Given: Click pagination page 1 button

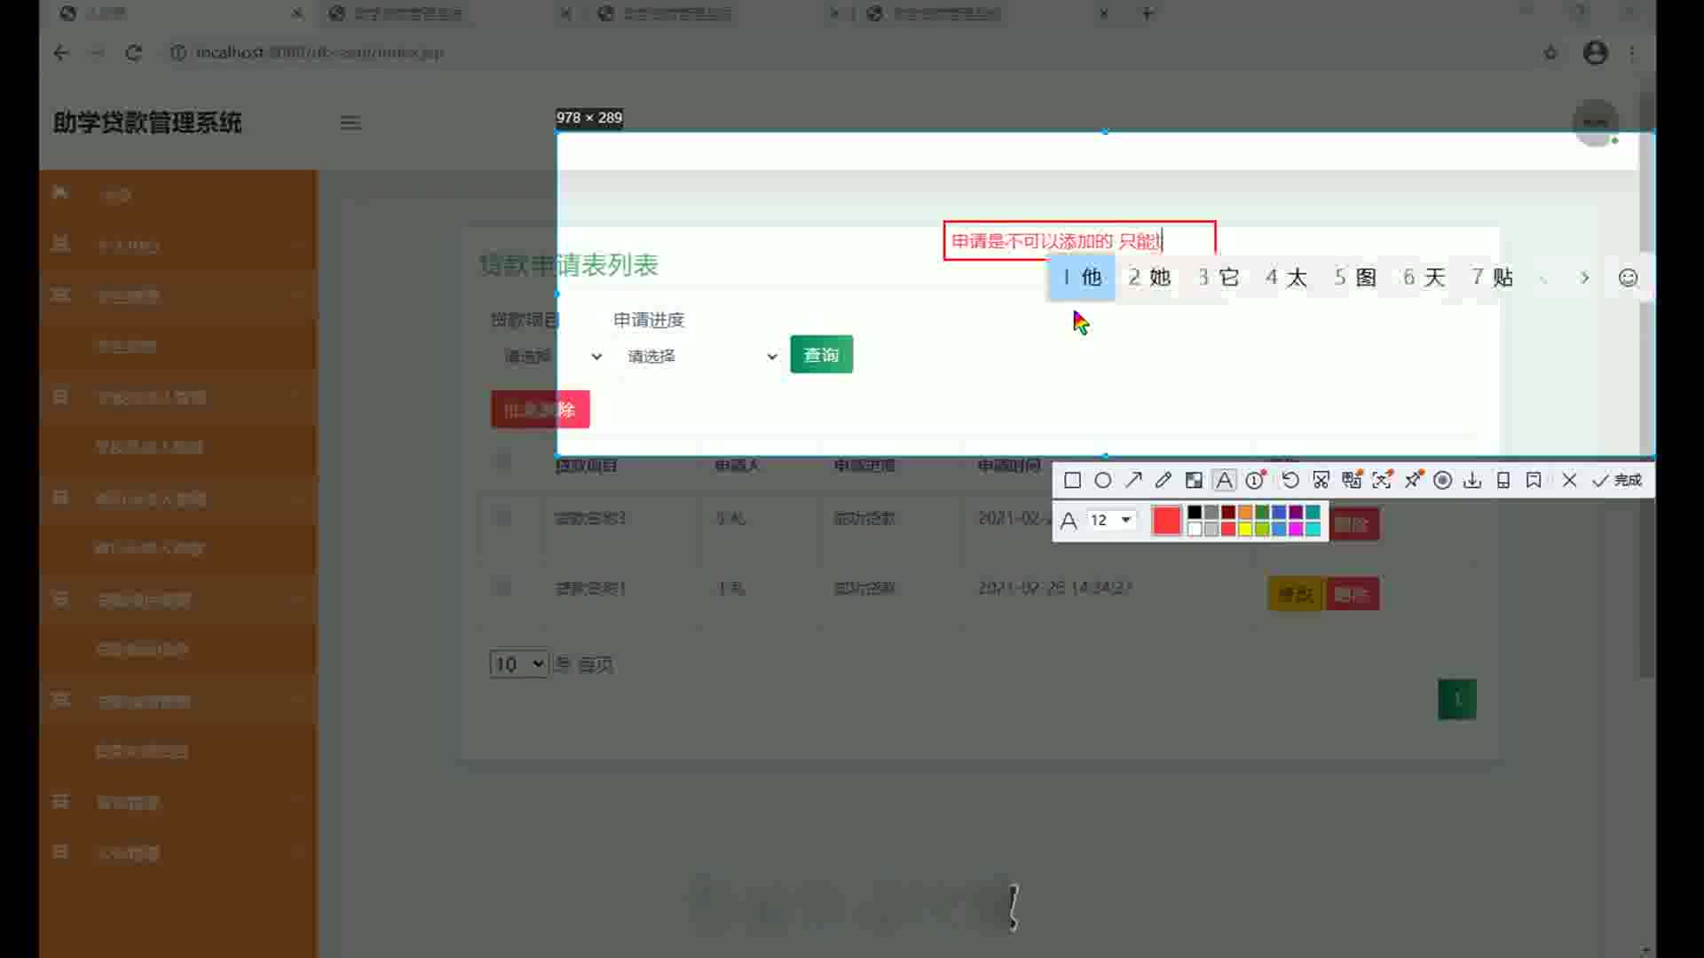Looking at the screenshot, I should pos(1456,699).
